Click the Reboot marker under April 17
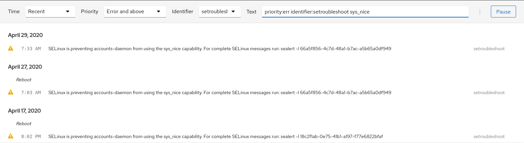524x143 pixels. click(24, 124)
